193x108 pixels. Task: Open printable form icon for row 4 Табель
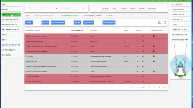[x=154, y=51]
